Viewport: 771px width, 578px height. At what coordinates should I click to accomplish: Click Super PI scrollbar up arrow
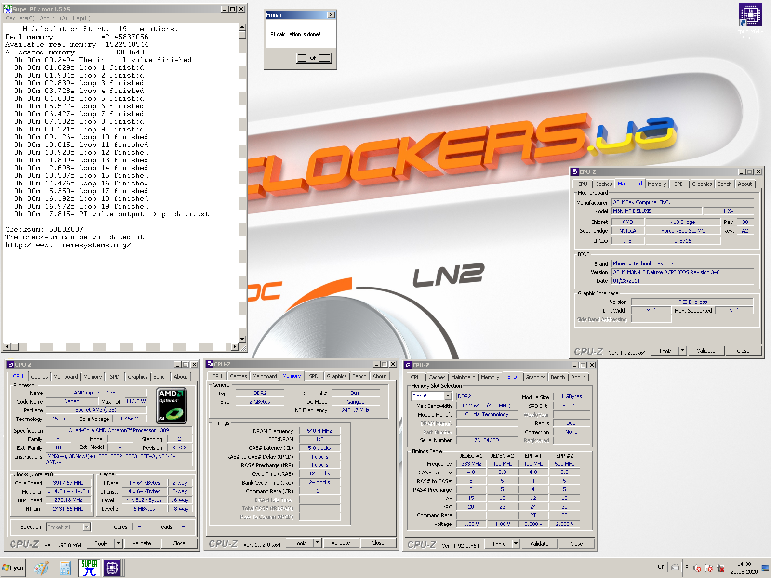[242, 27]
